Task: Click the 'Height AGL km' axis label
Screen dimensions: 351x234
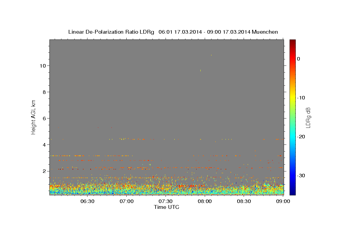Action: (33, 117)
